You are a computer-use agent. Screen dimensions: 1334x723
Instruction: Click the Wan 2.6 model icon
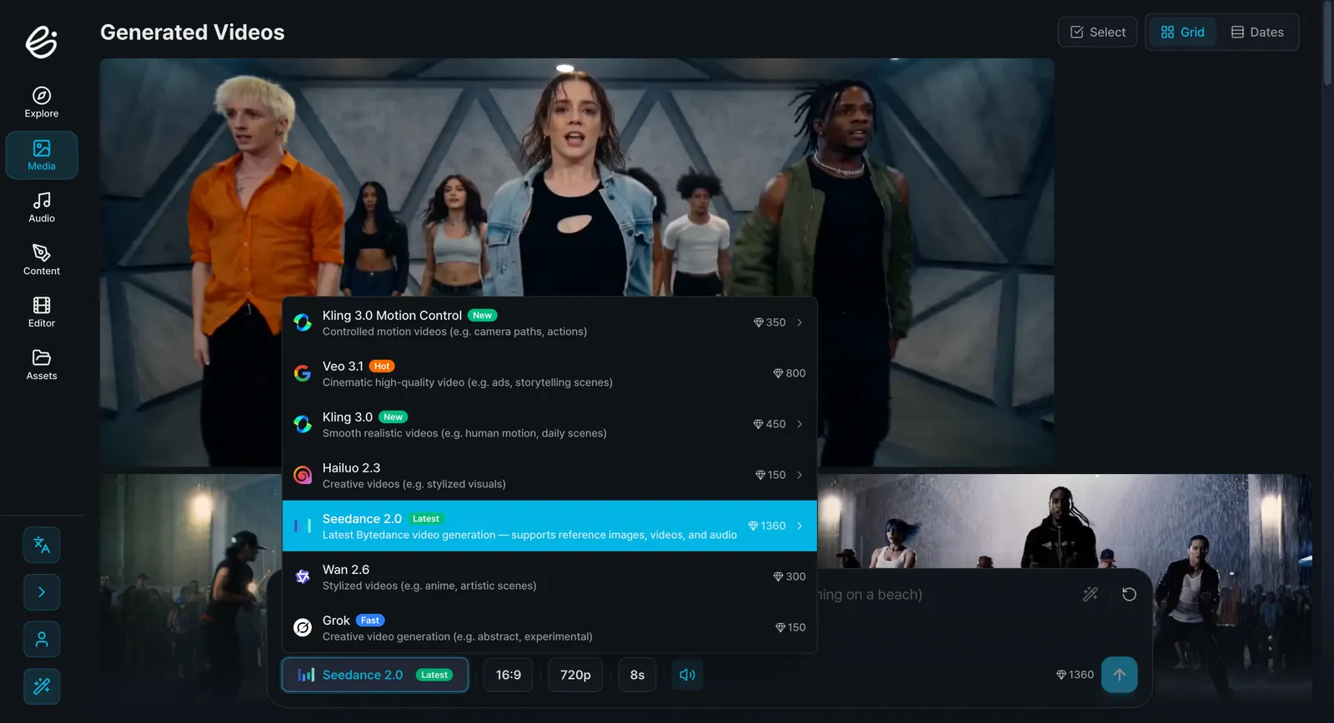[303, 577]
